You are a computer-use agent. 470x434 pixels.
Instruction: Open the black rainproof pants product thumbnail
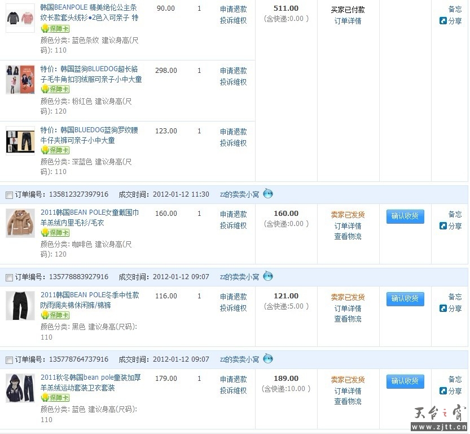point(20,305)
